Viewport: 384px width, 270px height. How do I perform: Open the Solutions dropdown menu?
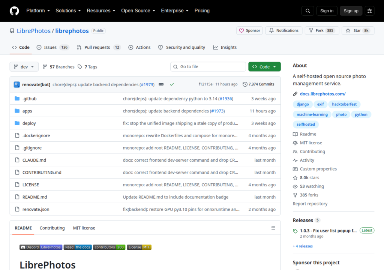[68, 11]
